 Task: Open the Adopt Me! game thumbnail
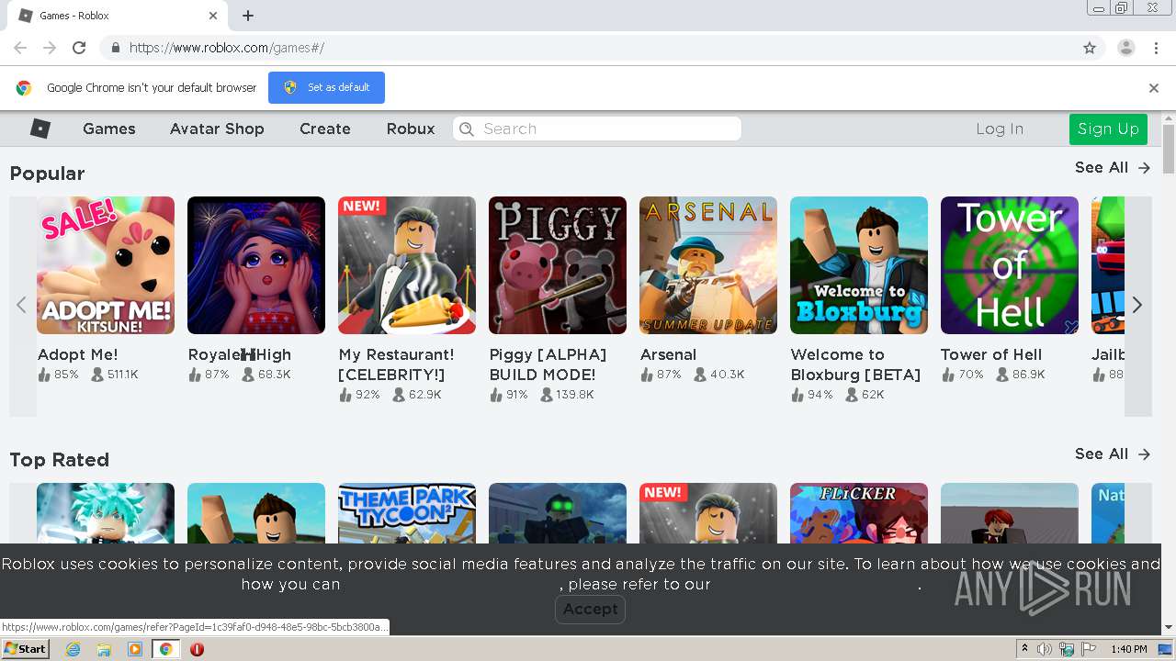(x=106, y=265)
